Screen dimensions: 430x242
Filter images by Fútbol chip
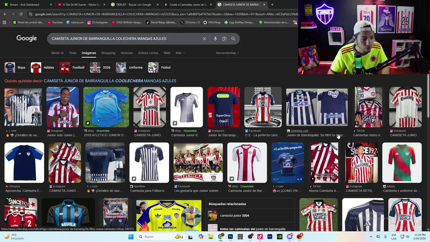coord(161,68)
